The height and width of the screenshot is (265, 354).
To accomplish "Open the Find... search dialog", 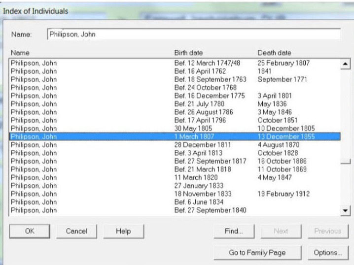I will point(234,231).
